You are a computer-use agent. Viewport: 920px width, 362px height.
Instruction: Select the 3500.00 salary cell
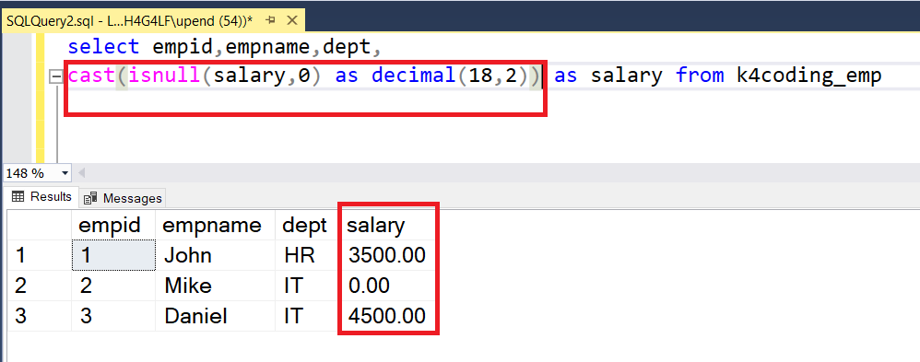coord(387,255)
